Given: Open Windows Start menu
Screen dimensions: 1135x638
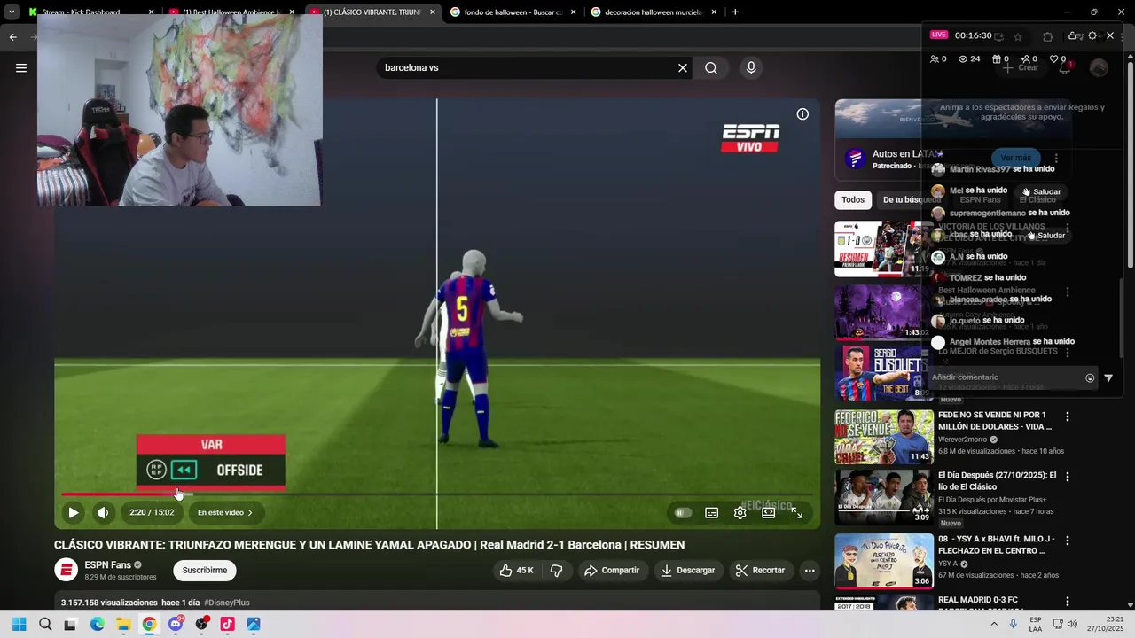Looking at the screenshot, I should (20, 624).
